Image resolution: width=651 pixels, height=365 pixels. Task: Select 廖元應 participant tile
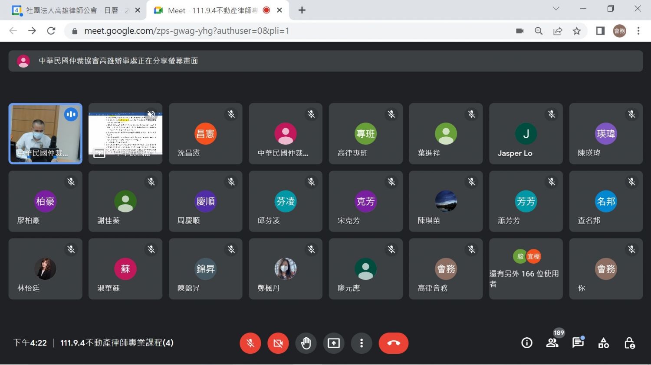tap(366, 269)
